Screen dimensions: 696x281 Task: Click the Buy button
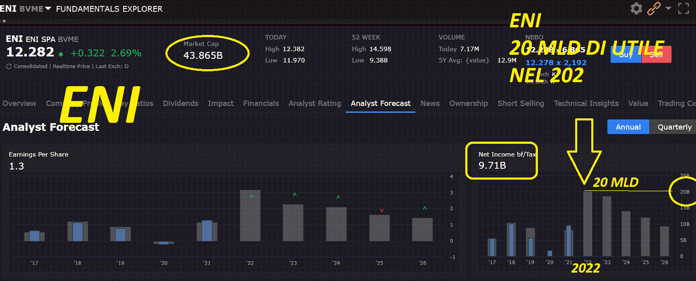[626, 54]
